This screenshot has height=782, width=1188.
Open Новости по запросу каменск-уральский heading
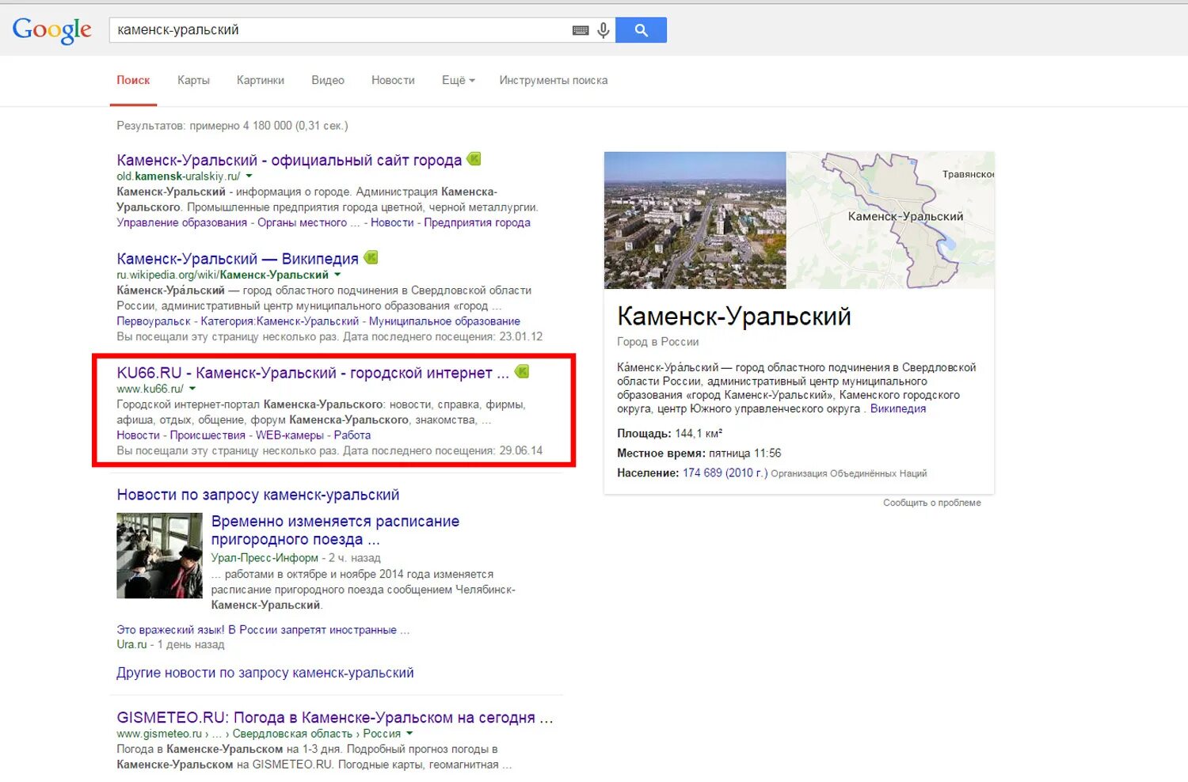258,495
